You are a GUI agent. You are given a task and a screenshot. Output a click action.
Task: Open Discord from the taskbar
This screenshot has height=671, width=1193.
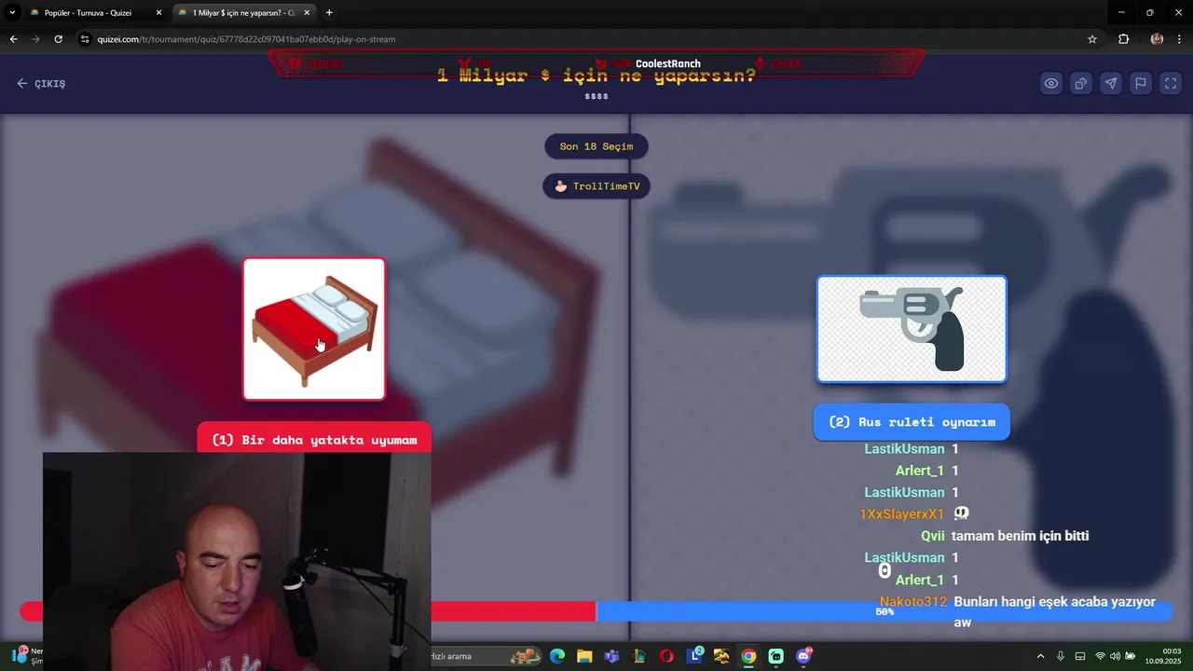click(803, 656)
